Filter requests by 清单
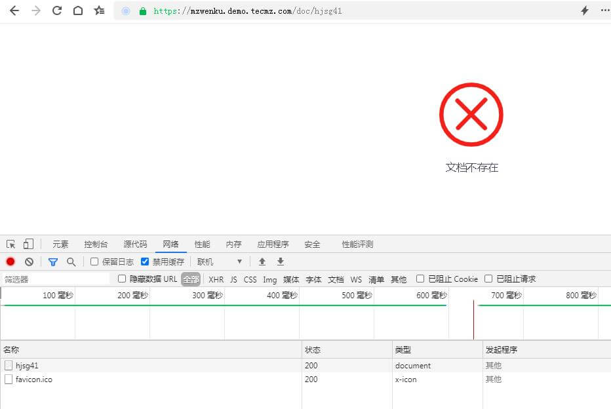 [376, 279]
